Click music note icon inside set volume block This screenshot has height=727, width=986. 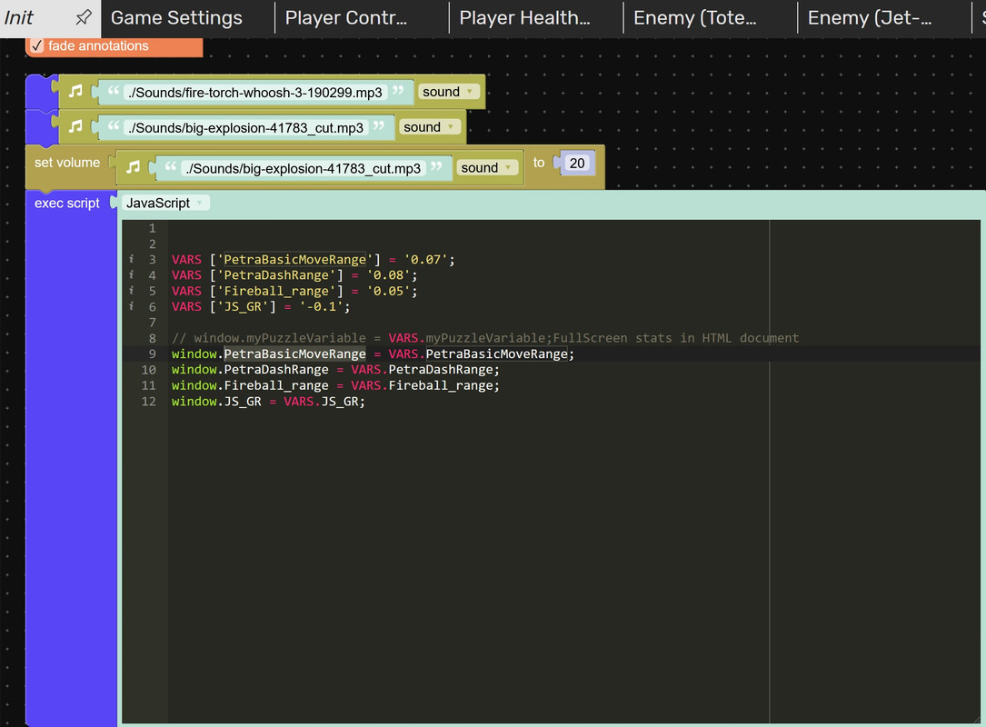[133, 167]
